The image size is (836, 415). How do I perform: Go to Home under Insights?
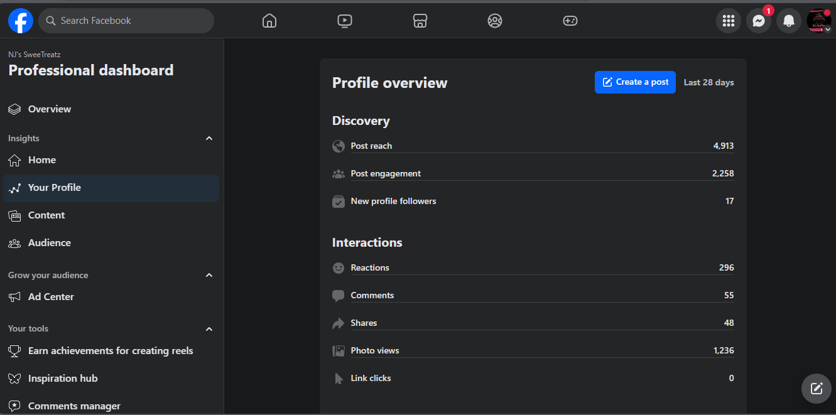[111, 160]
